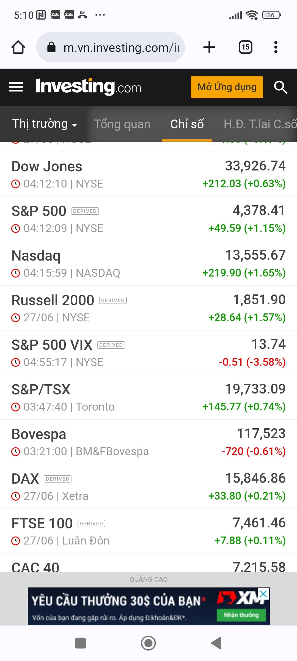The height and width of the screenshot is (661, 297).
Task: Open the Nasdaq index details
Action: (x=36, y=256)
